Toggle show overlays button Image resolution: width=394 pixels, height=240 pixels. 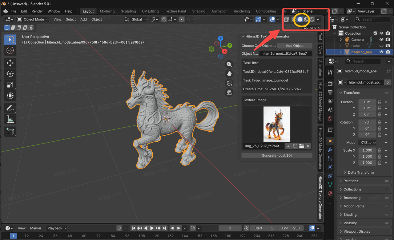pyautogui.click(x=272, y=19)
